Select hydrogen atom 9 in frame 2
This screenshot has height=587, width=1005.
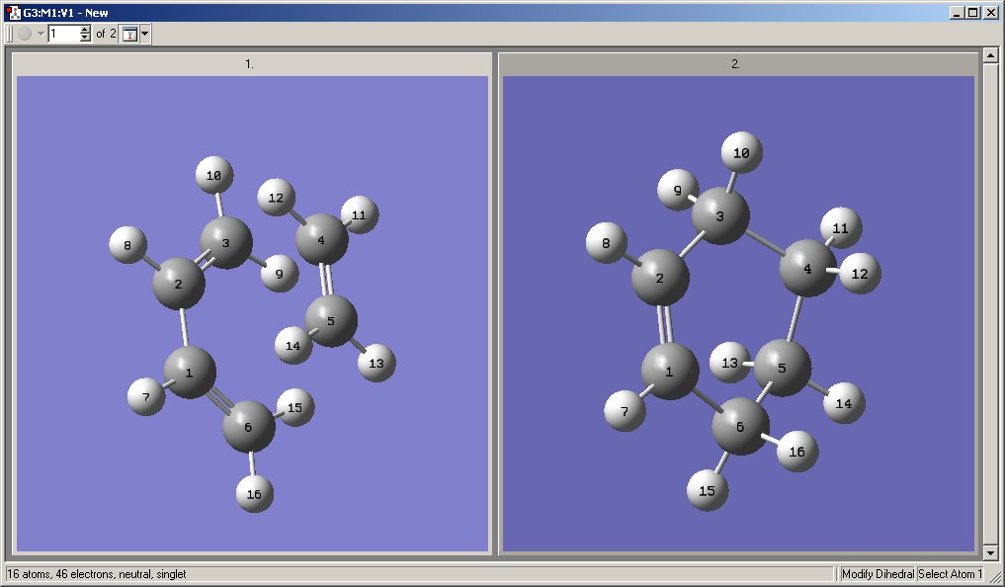tap(678, 191)
